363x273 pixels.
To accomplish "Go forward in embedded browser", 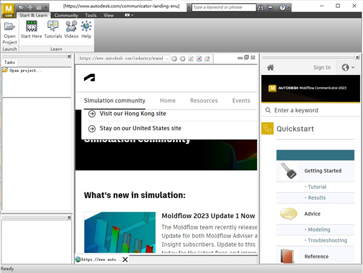I will (x=183, y=59).
